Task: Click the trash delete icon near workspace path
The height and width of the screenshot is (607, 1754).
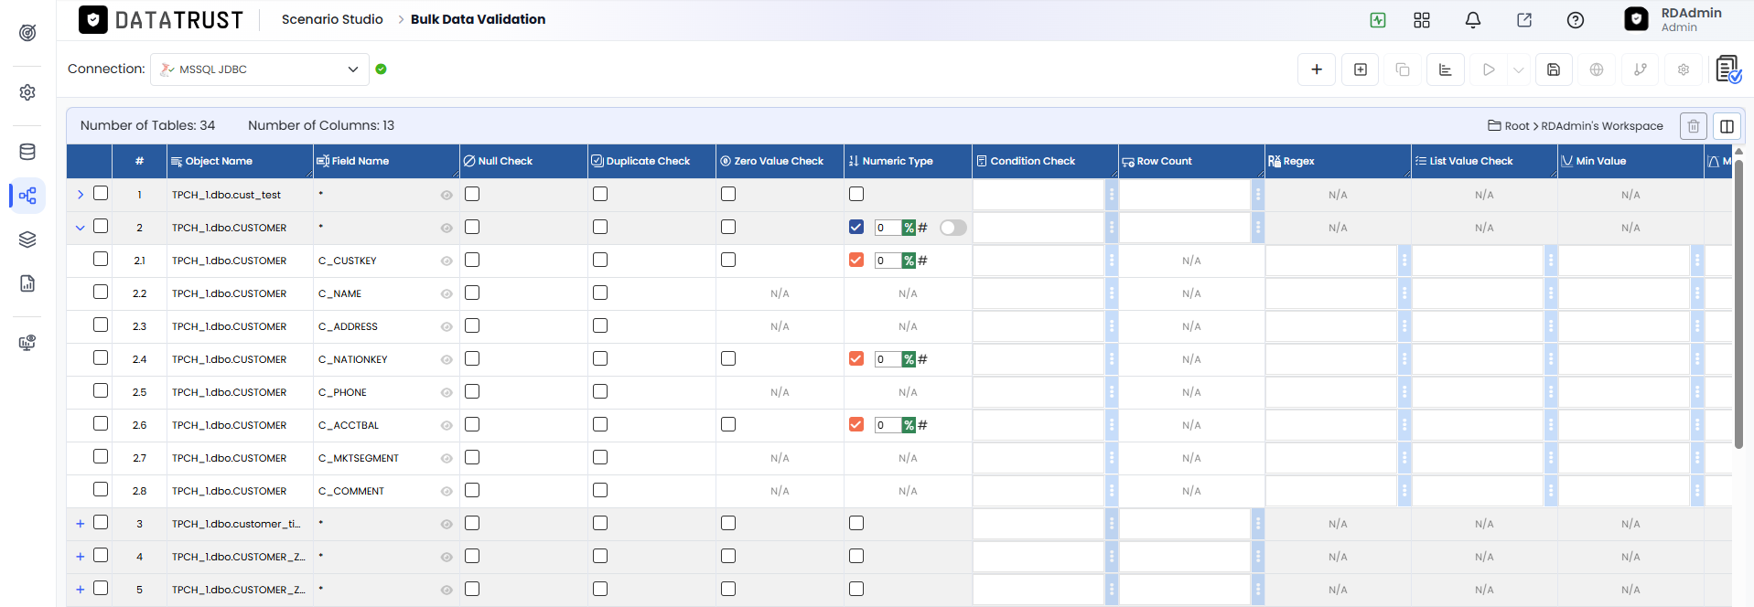Action: (1694, 126)
